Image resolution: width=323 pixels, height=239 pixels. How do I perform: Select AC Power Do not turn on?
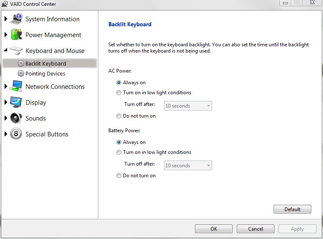coord(119,116)
